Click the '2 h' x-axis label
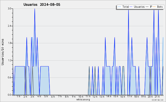This screenshot has width=166, height=102. [25, 97]
